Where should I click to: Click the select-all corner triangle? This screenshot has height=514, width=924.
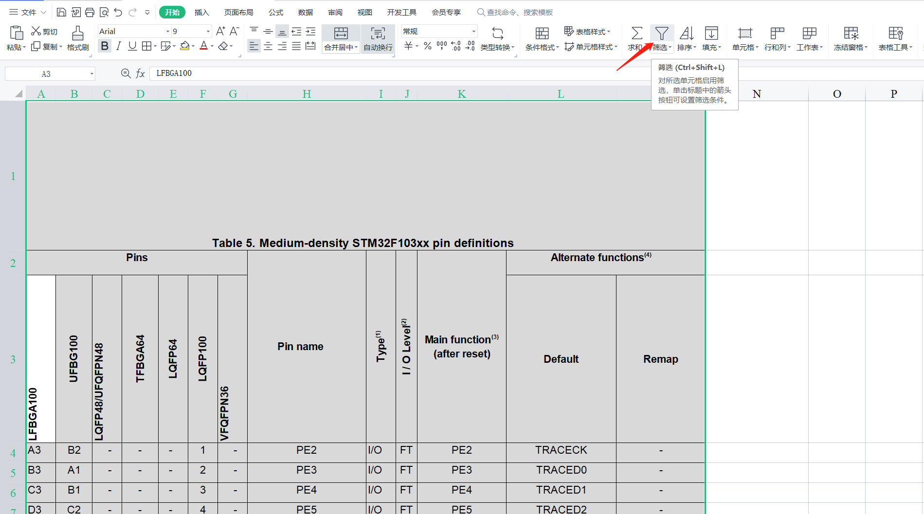(18, 94)
